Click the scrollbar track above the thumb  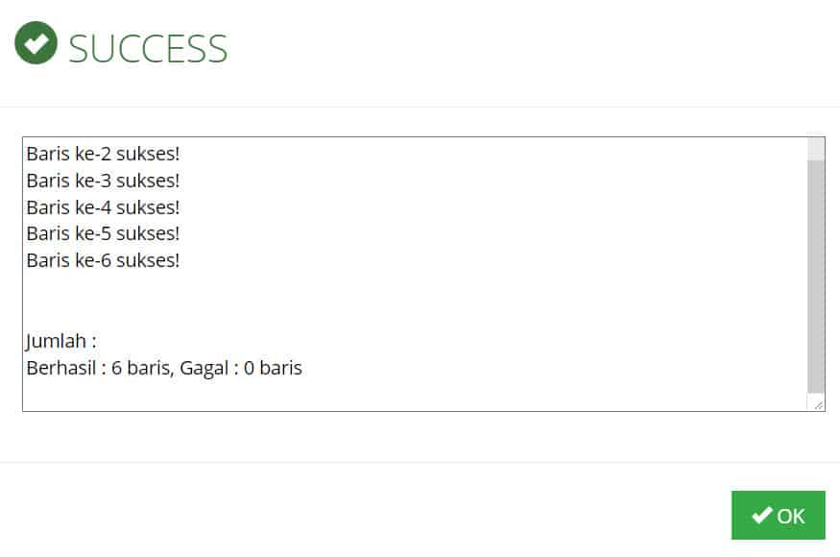tap(816, 149)
